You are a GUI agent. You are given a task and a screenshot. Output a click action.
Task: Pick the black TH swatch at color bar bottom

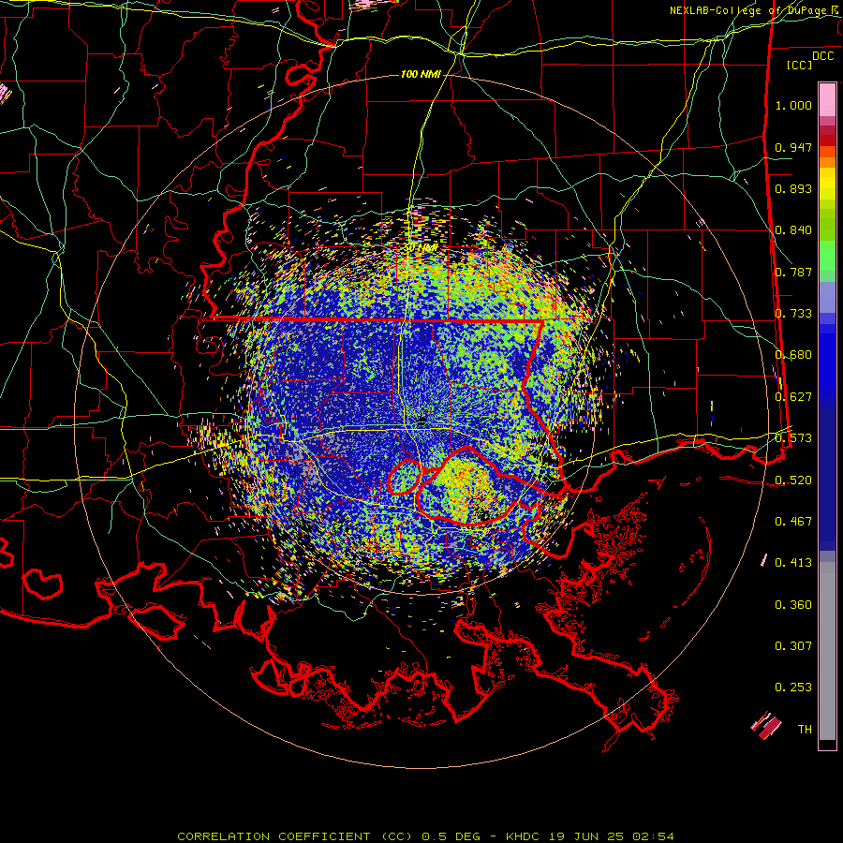pos(827,744)
